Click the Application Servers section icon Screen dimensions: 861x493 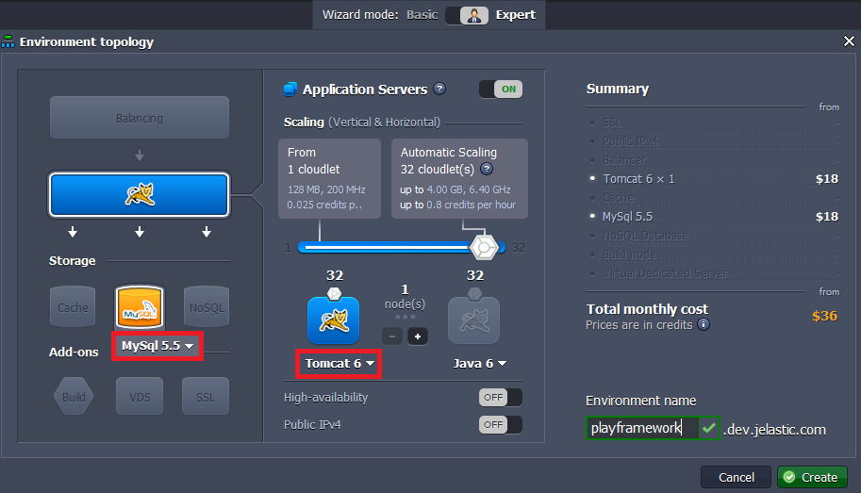290,89
